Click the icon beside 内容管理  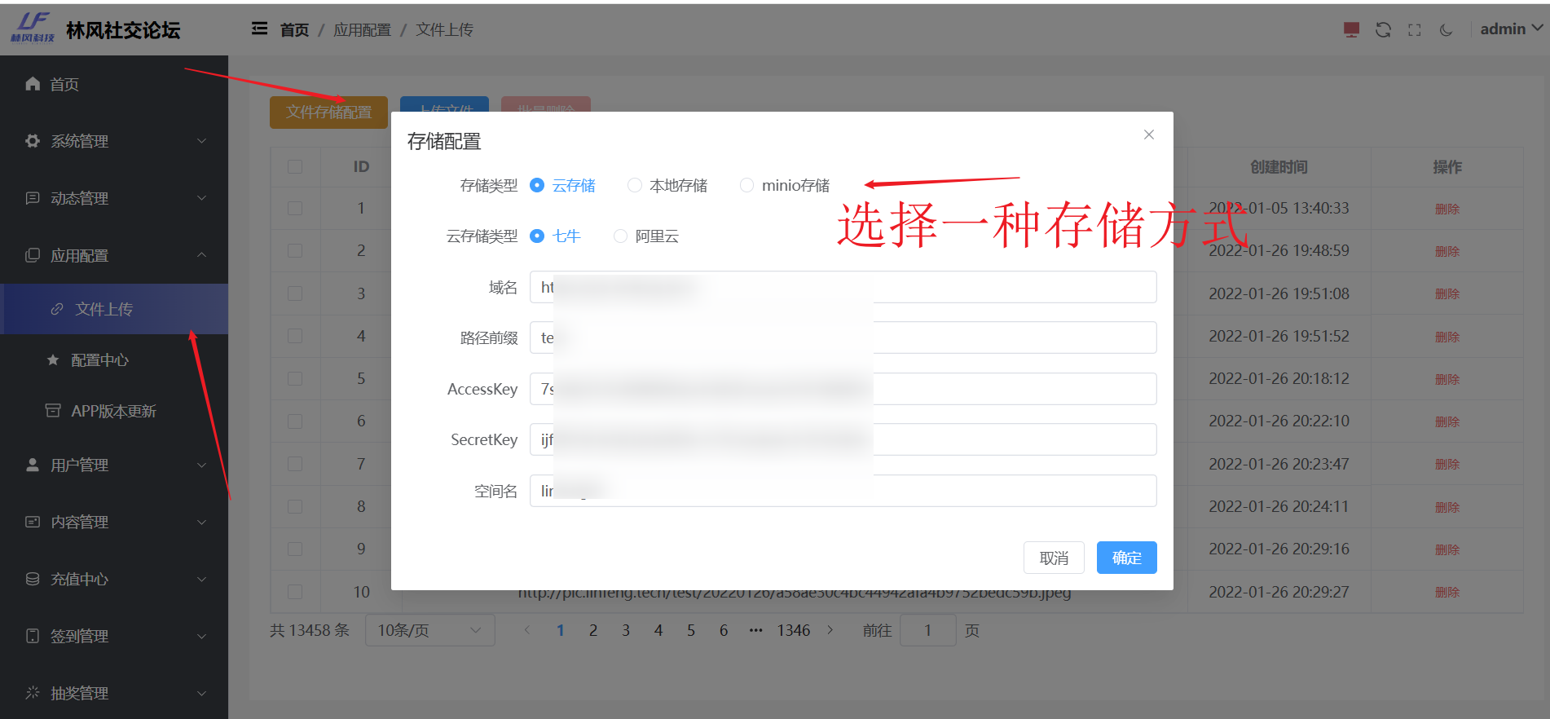(x=33, y=521)
